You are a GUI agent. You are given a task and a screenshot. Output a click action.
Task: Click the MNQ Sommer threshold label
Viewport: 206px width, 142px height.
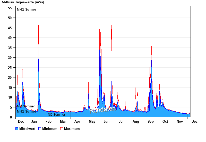[27, 112]
